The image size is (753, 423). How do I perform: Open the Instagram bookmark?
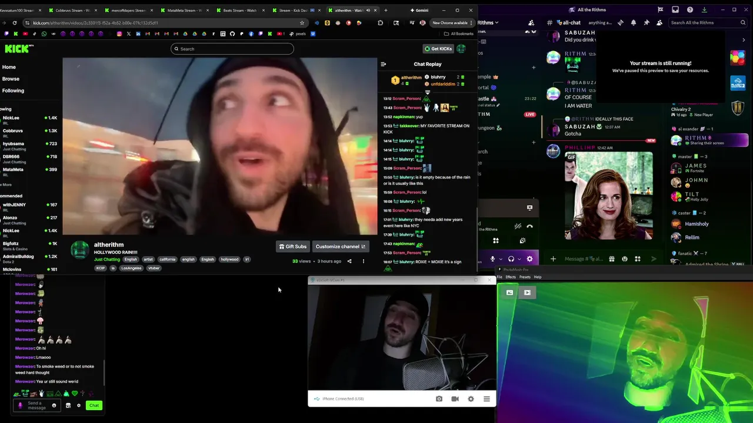pos(119,33)
